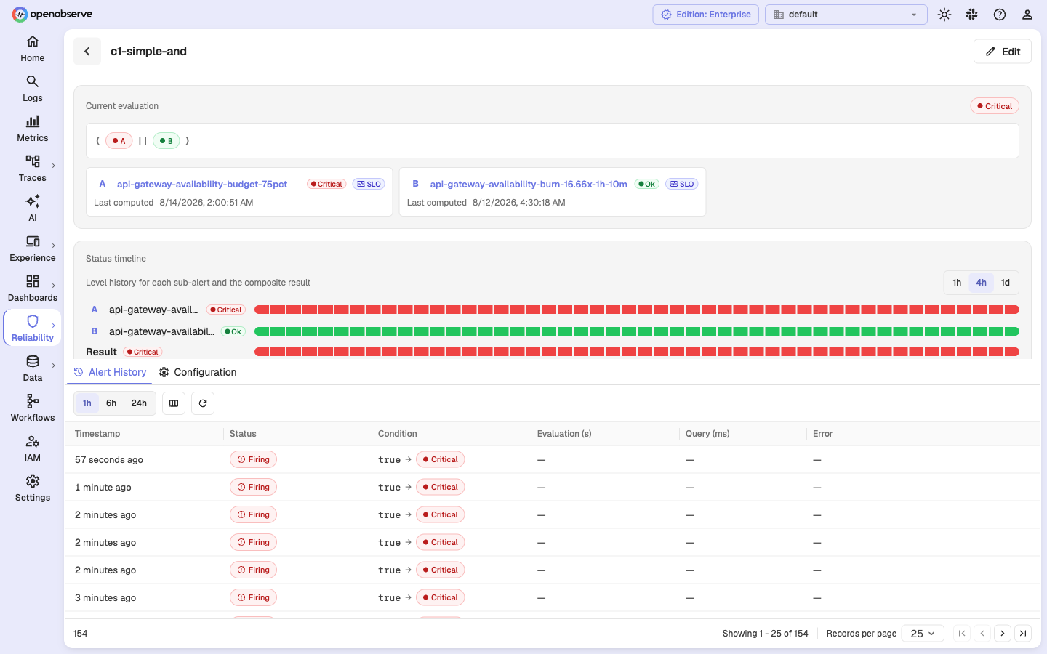Open the user profile icon
This screenshot has width=1047, height=654.
[1027, 15]
